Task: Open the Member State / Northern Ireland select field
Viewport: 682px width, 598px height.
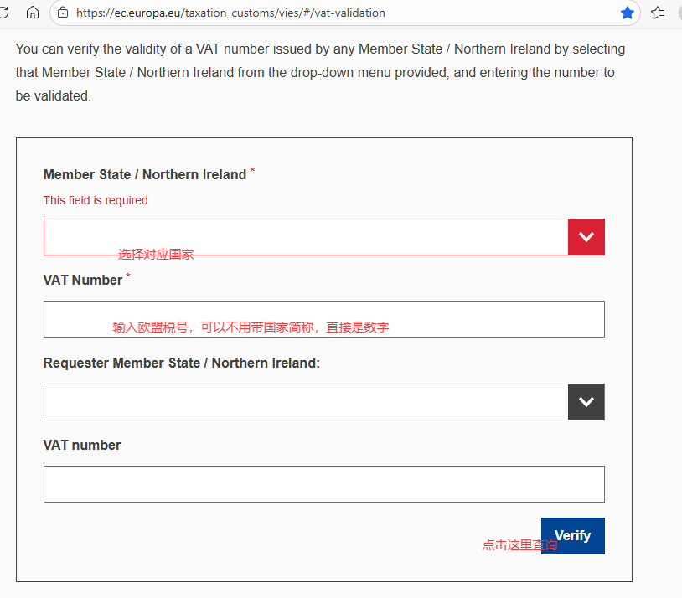Action: pyautogui.click(x=306, y=237)
